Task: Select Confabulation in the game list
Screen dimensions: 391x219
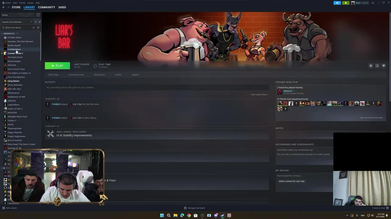Action: click(x=14, y=49)
